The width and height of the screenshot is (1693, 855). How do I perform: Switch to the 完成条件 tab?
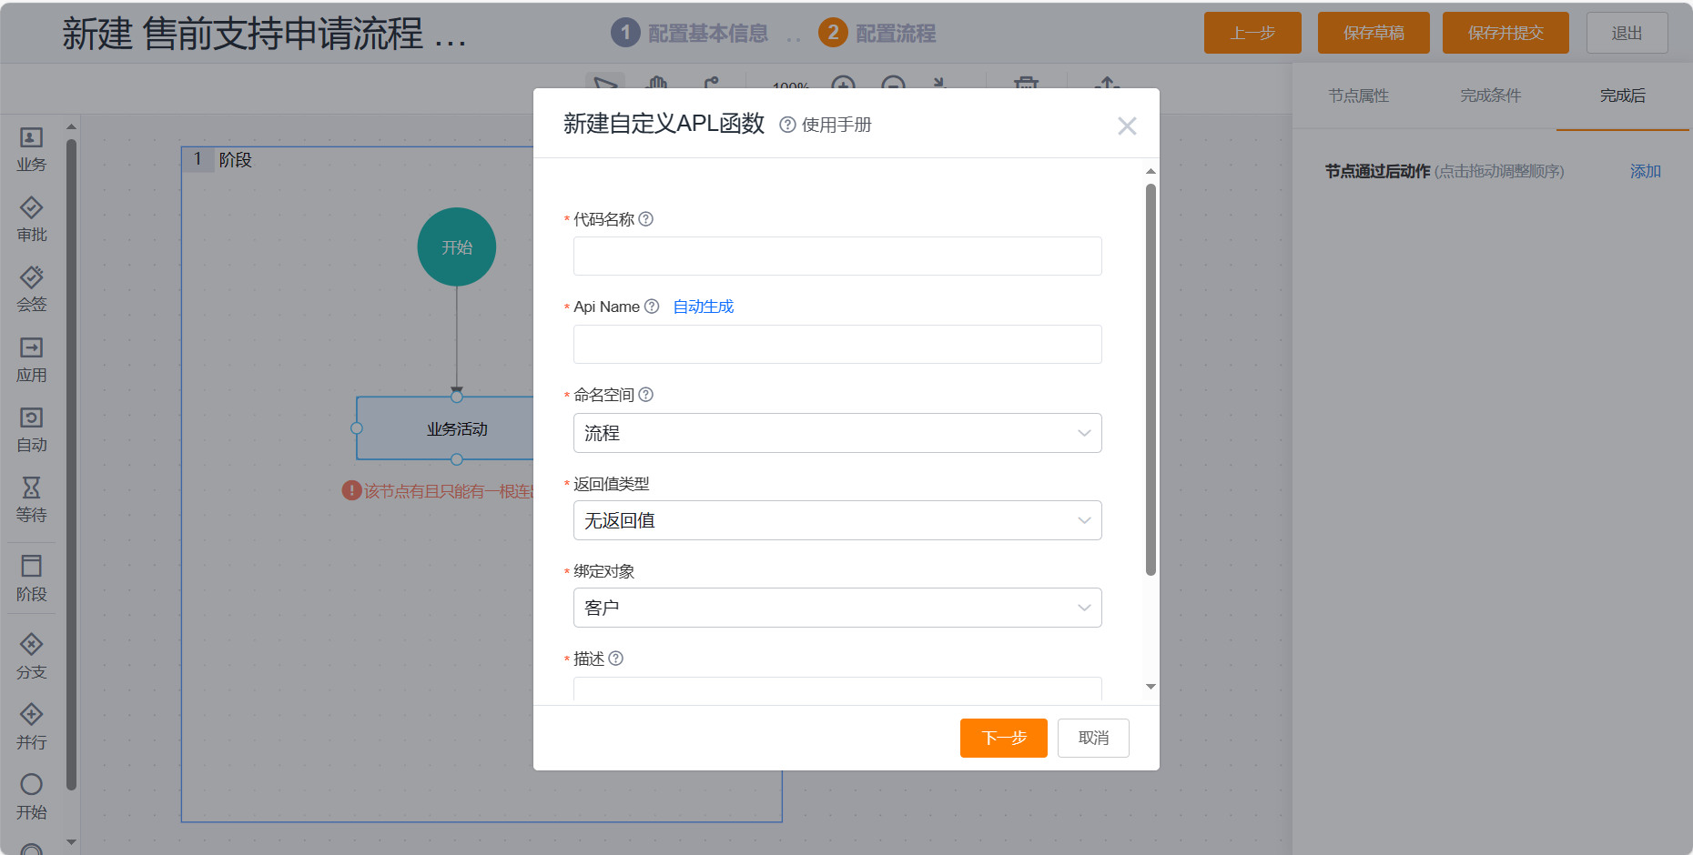[x=1490, y=96]
